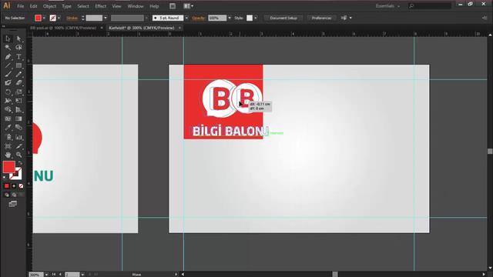Open the File menu
The height and width of the screenshot is (277, 493).
click(x=21, y=6)
